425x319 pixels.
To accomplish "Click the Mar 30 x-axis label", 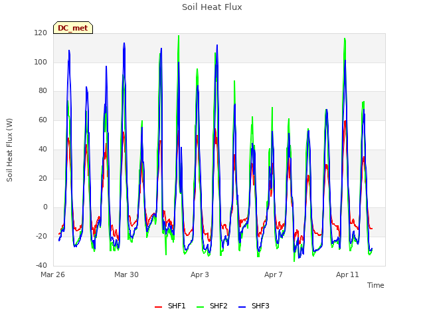I will pos(126,274).
